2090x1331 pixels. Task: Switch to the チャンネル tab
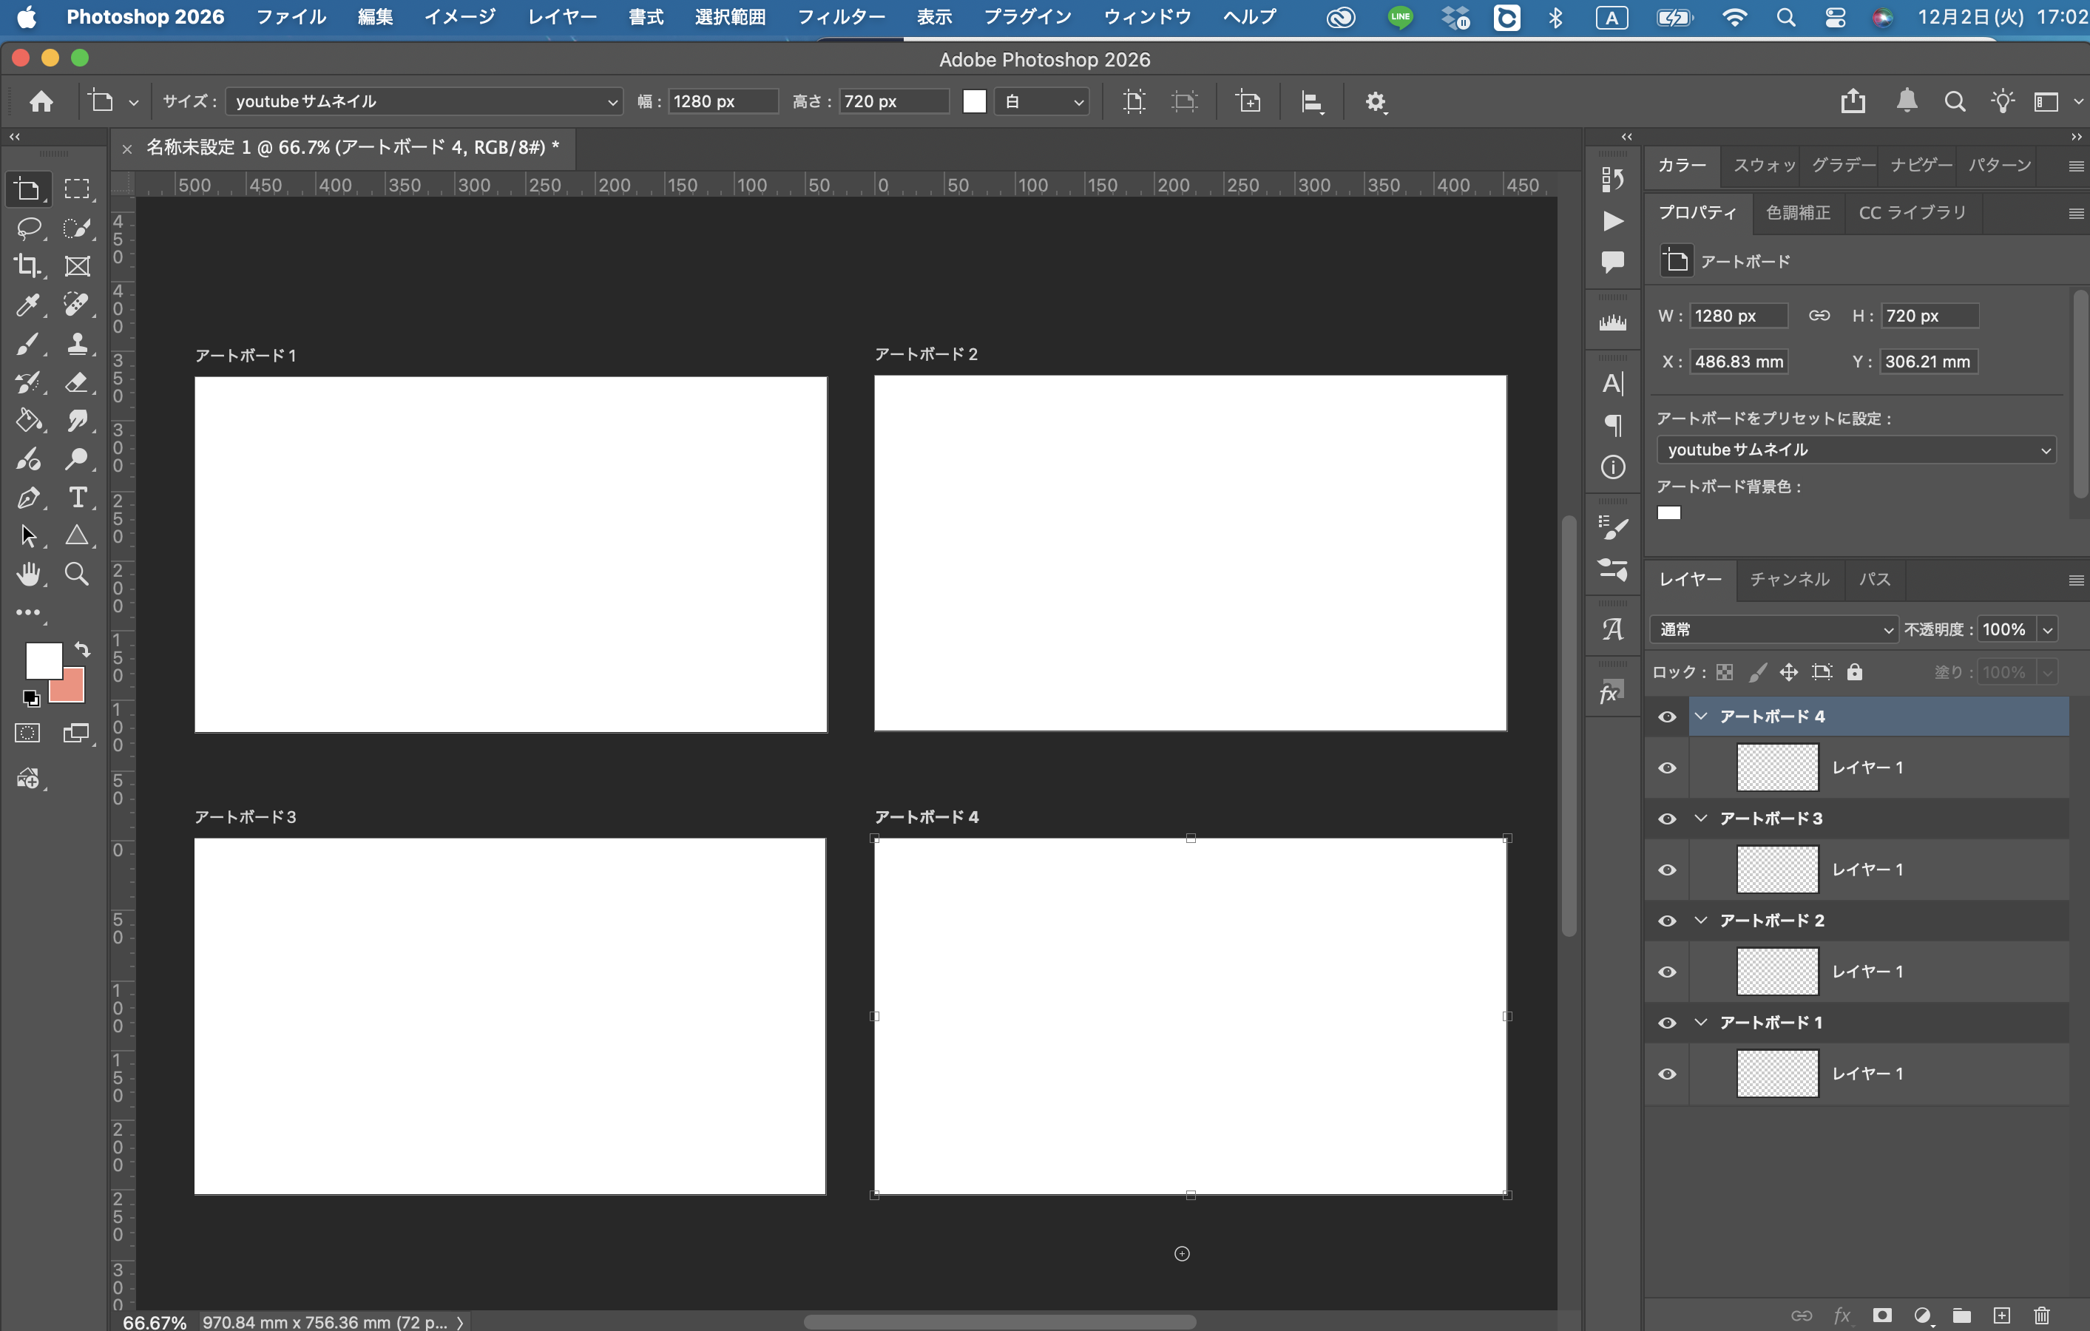(1789, 579)
